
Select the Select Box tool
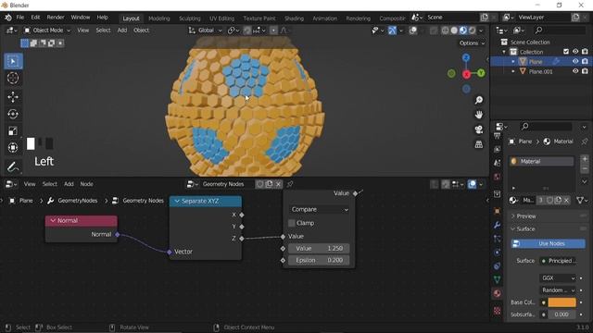(x=13, y=62)
